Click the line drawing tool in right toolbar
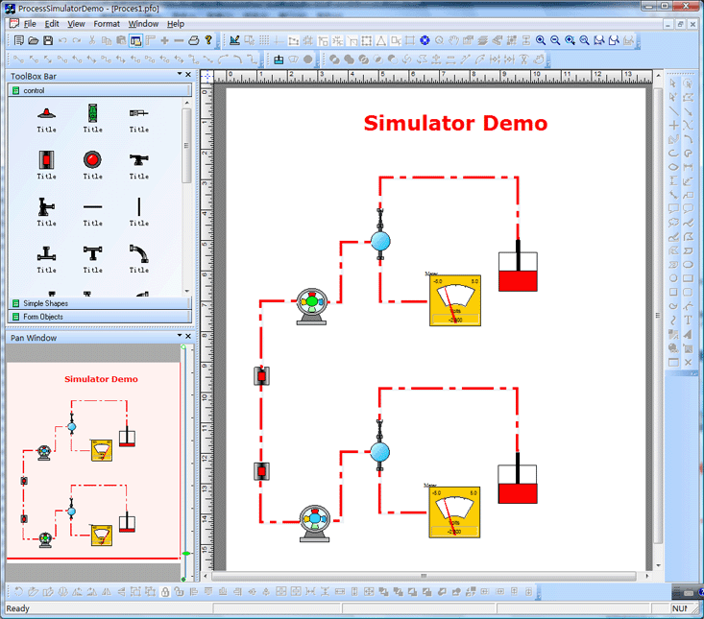The height and width of the screenshot is (619, 704). [x=673, y=111]
